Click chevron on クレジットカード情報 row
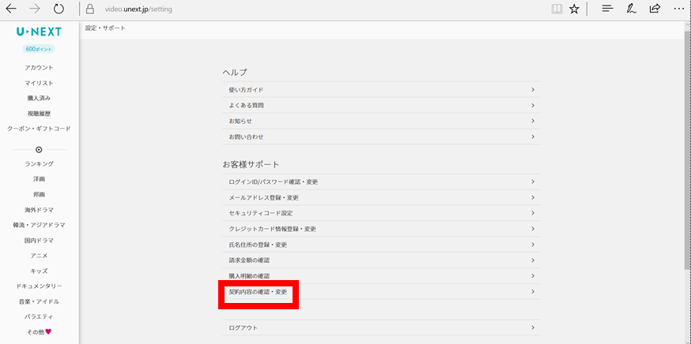Viewport: 691px width, 344px height. (533, 229)
